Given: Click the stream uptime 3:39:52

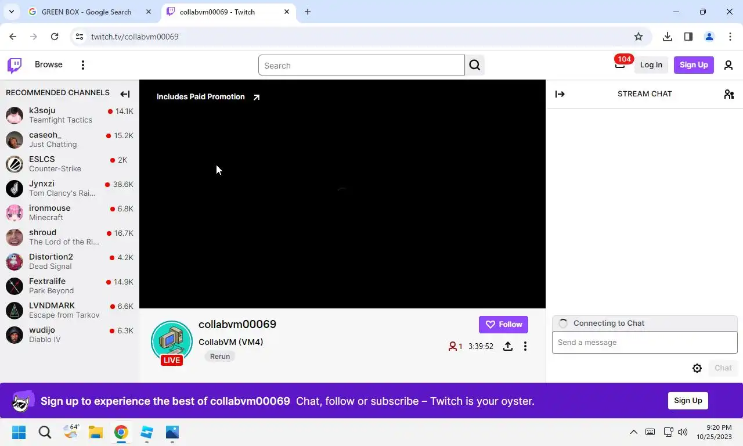Looking at the screenshot, I should click(481, 347).
